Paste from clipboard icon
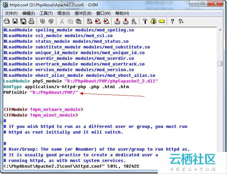Viewport: 227px width, 174px height. (79, 21)
